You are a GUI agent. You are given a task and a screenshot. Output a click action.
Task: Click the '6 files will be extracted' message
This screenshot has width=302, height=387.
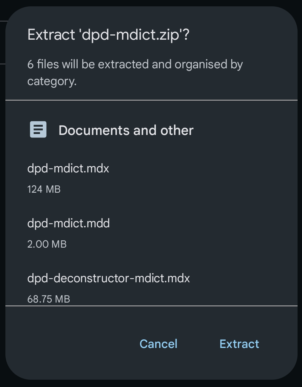(x=135, y=64)
